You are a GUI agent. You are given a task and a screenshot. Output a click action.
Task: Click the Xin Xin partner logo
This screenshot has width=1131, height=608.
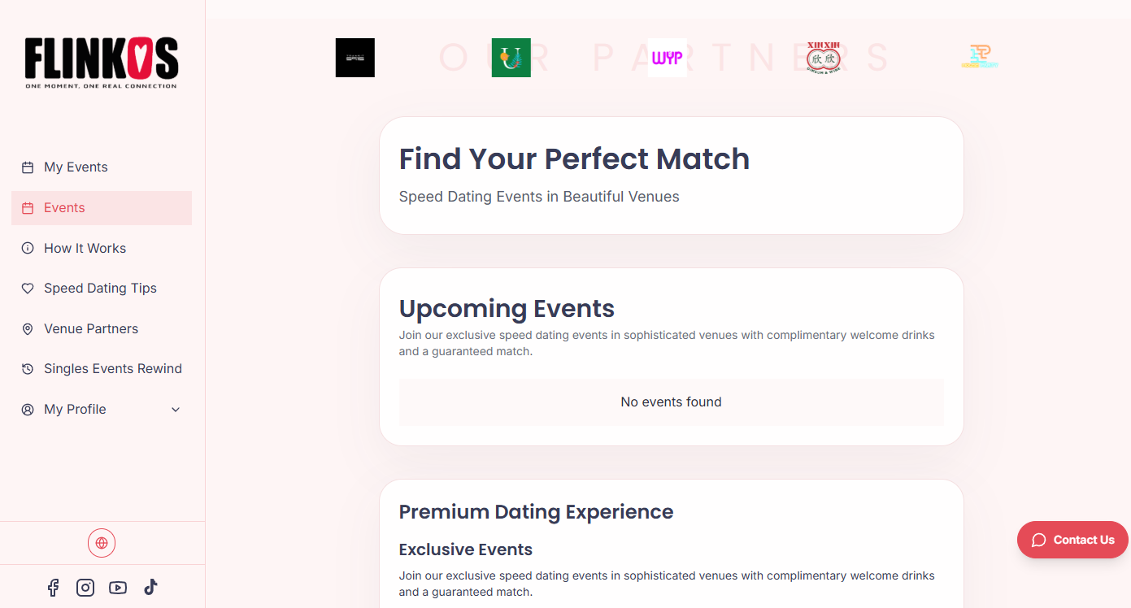(x=824, y=58)
